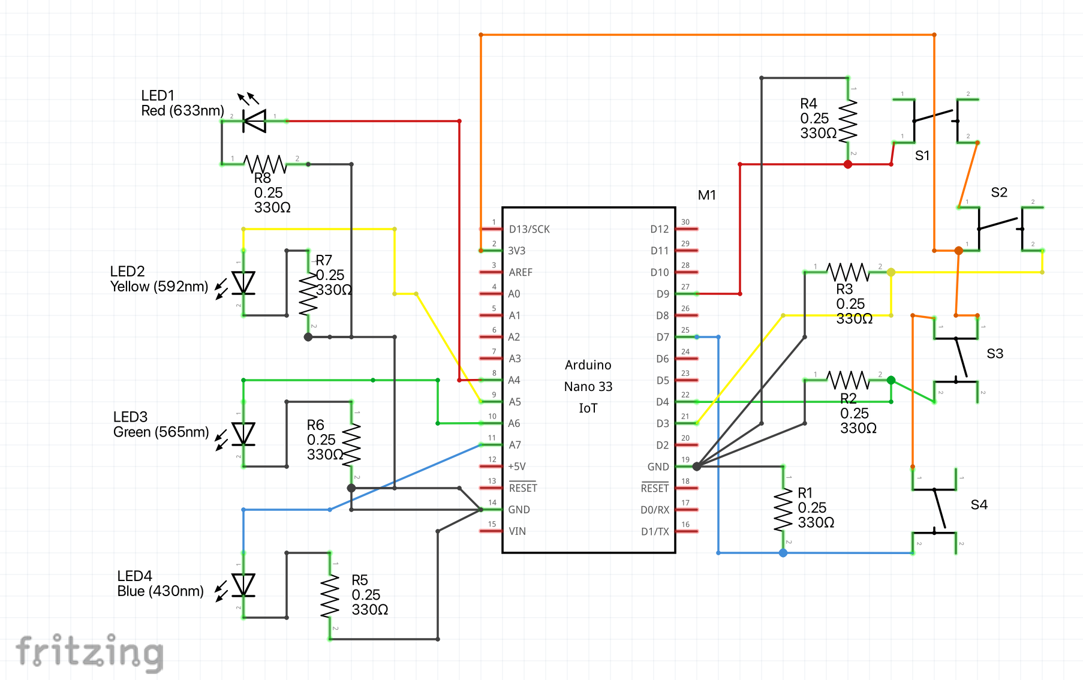The height and width of the screenshot is (680, 1083).
Task: Click the M1 module label
Action: point(707,195)
